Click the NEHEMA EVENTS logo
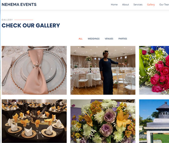The height and width of the screenshot is (143, 169). 19,4
